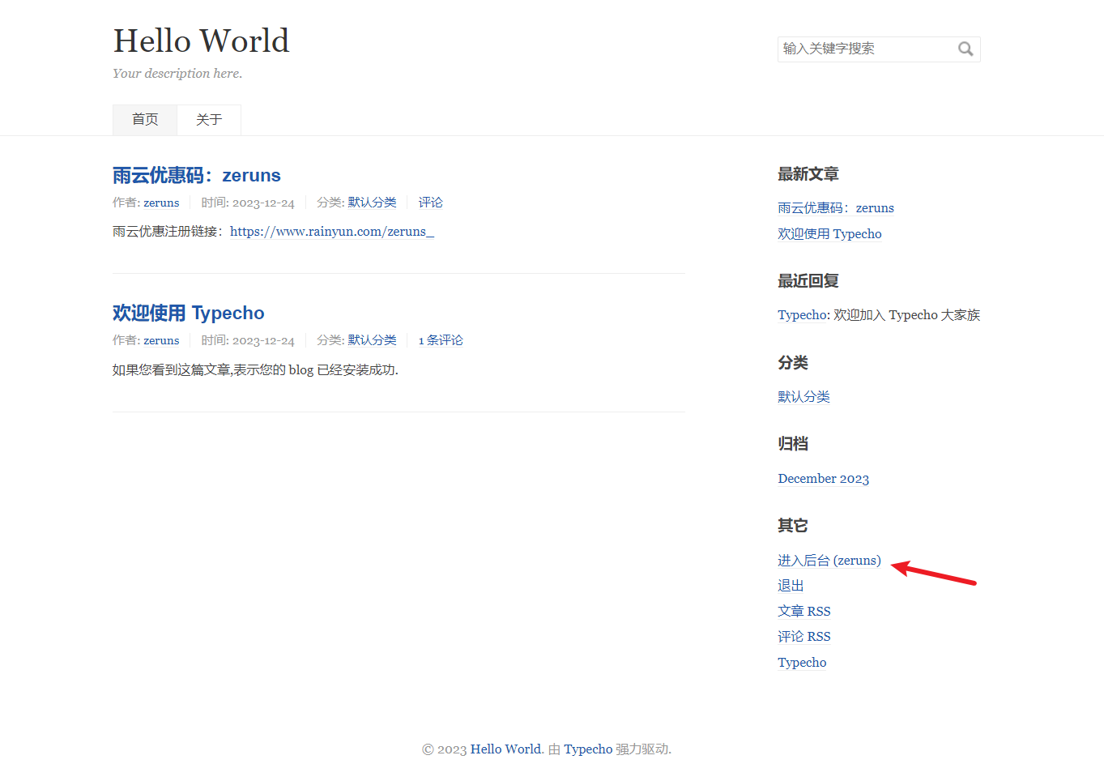Open the 文章 RSS feed link
The width and height of the screenshot is (1104, 781).
(x=804, y=612)
